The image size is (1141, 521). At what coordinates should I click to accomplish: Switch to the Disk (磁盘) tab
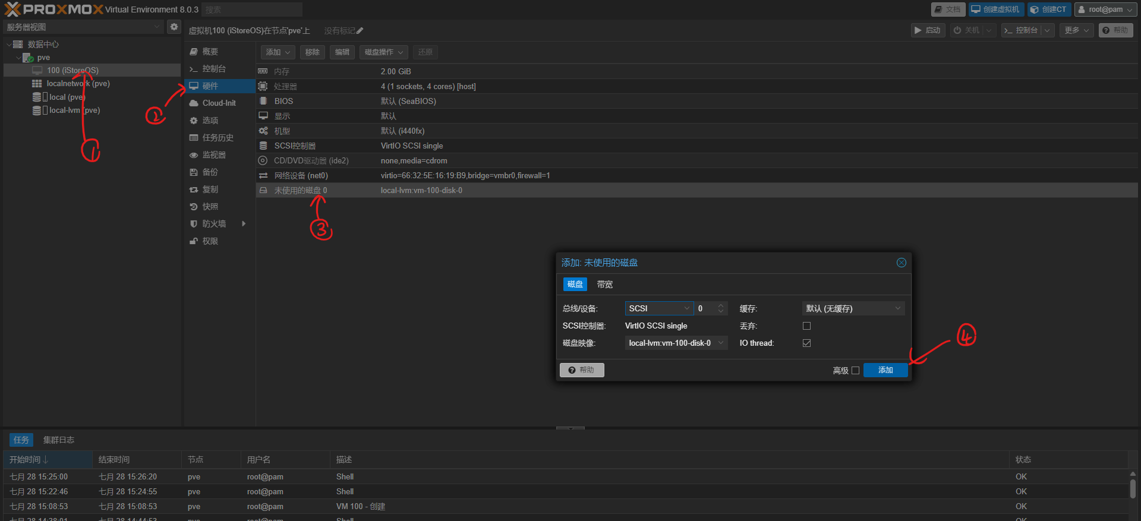pos(575,285)
